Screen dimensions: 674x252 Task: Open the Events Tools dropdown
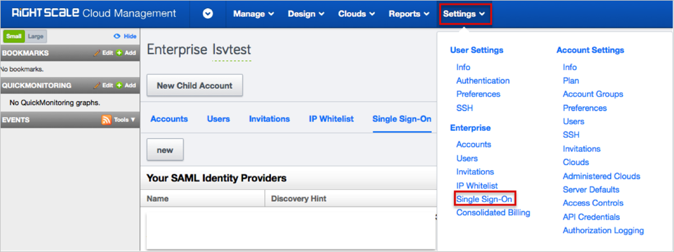tap(124, 120)
